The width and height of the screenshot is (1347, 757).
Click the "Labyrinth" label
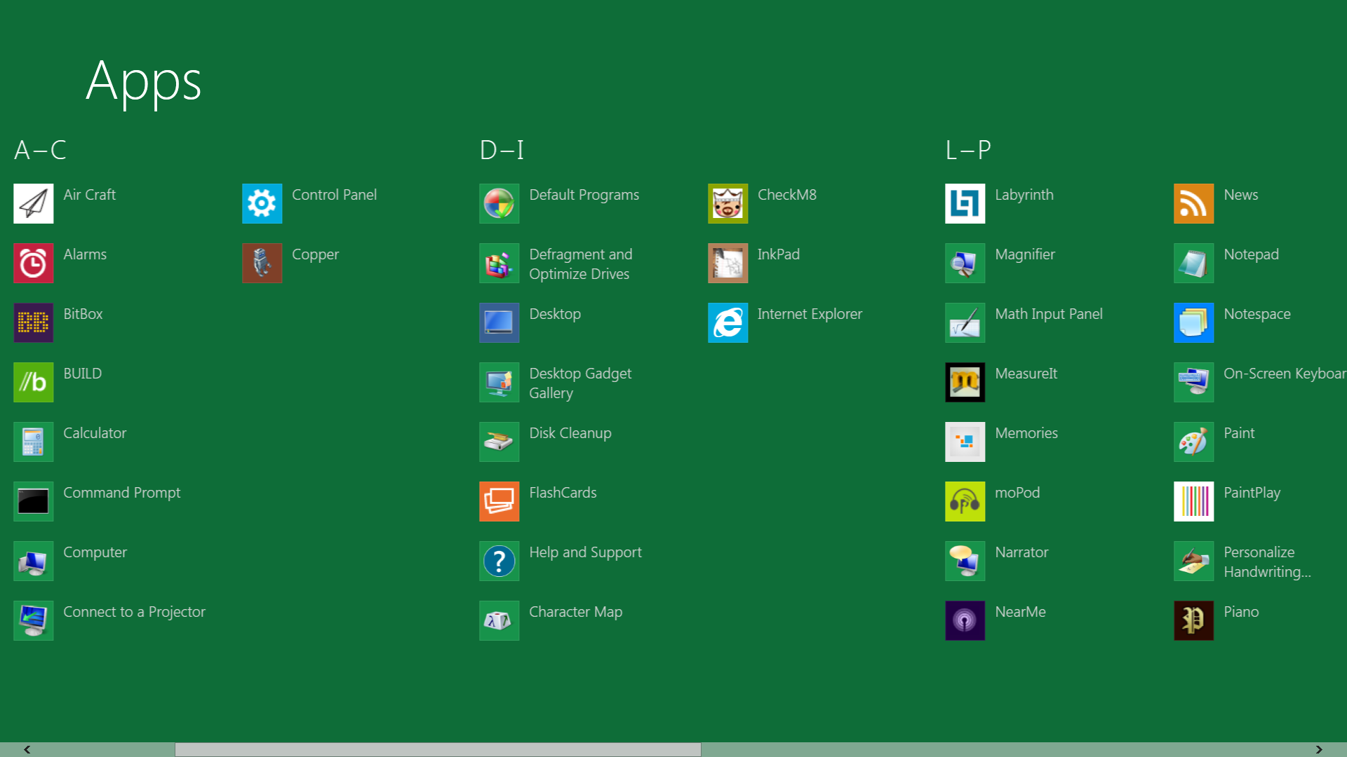[x=1024, y=195]
